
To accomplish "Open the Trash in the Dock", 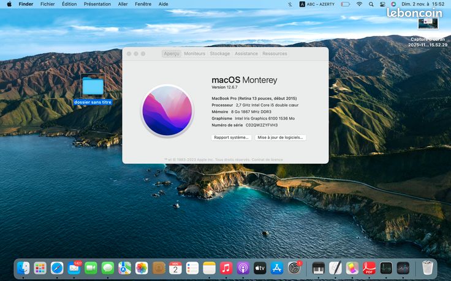I will pos(428,268).
